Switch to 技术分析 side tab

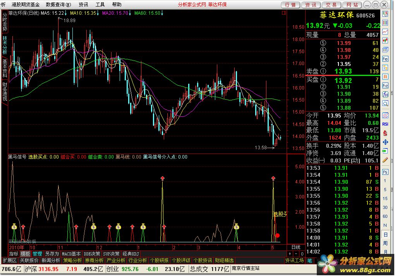coord(5,45)
